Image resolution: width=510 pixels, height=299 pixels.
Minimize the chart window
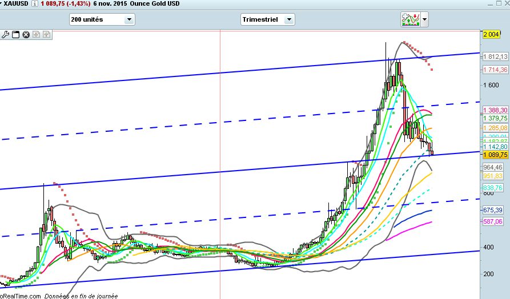[x=491, y=4]
